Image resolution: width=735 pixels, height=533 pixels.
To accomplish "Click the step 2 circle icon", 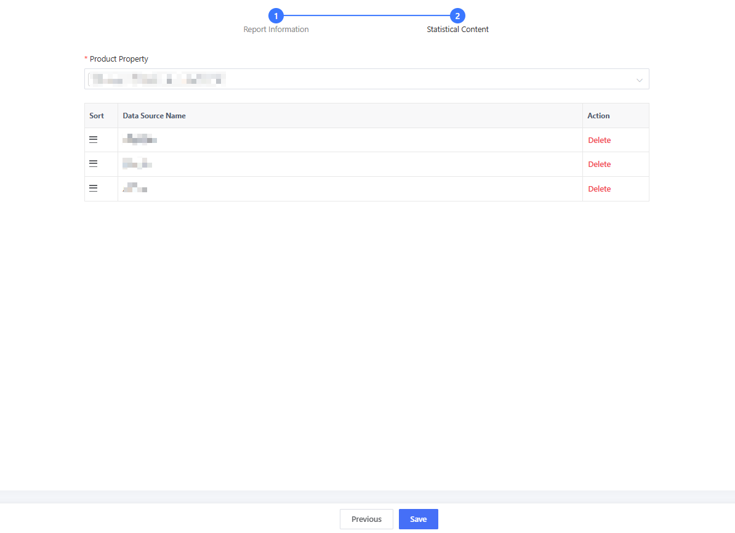I will coord(457,16).
